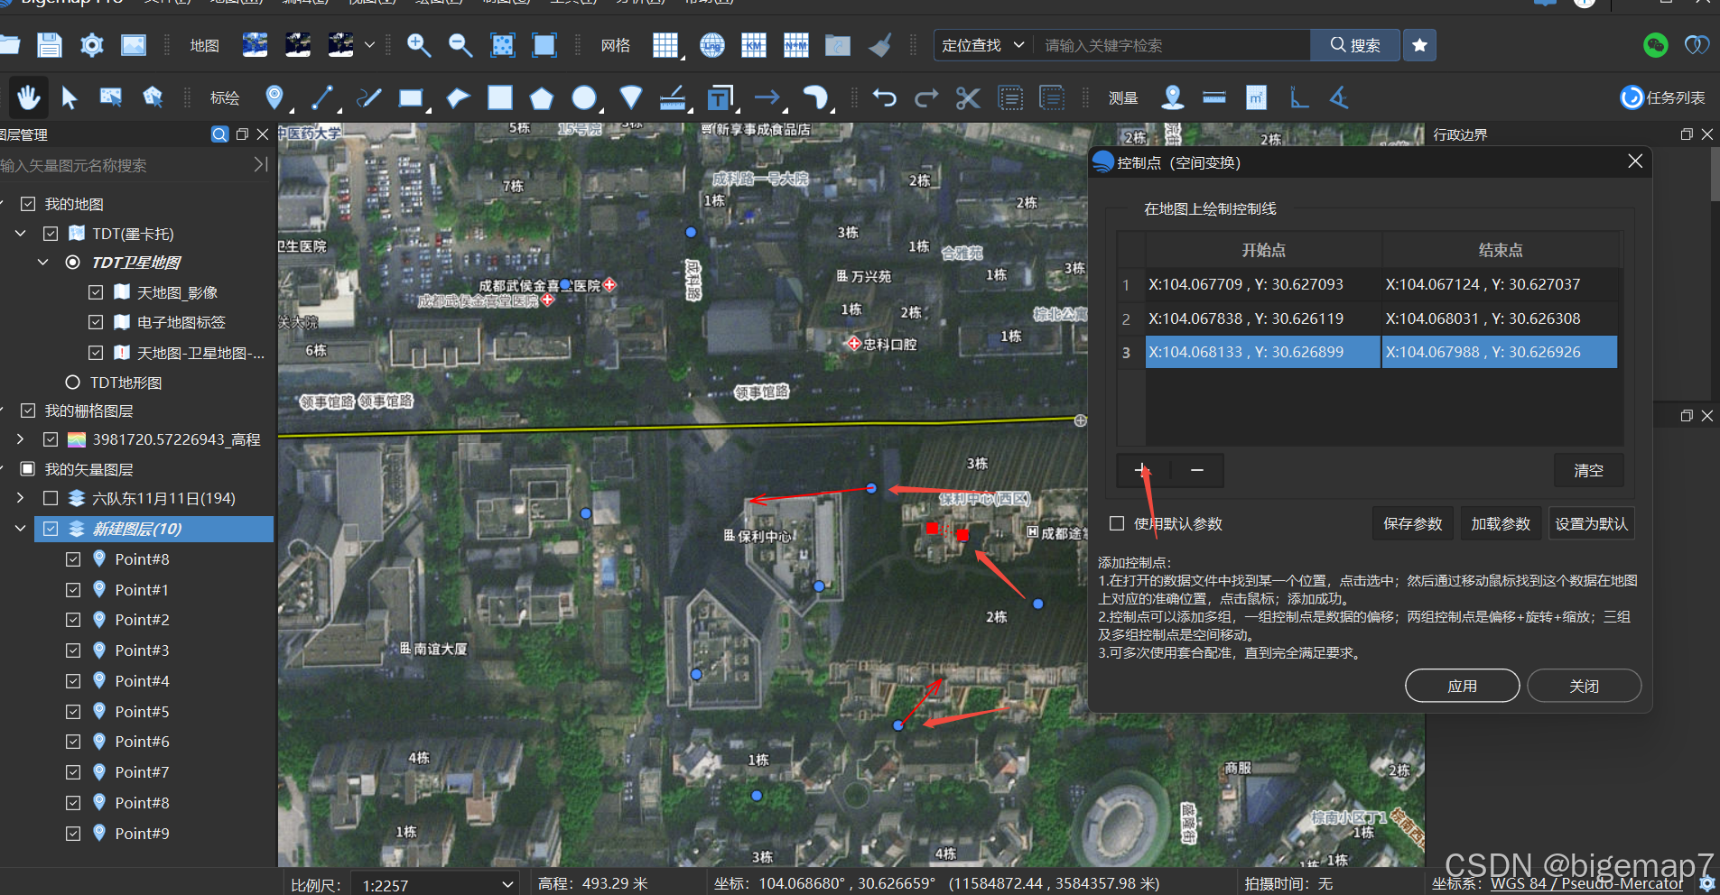Click the 应用 apply button
The height and width of the screenshot is (895, 1720).
pos(1463,686)
